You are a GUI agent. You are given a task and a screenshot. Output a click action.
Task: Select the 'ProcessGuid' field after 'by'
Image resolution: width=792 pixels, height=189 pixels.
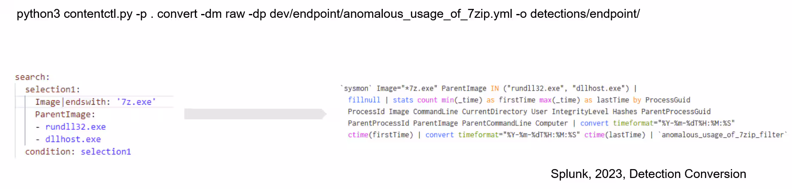tap(667, 100)
